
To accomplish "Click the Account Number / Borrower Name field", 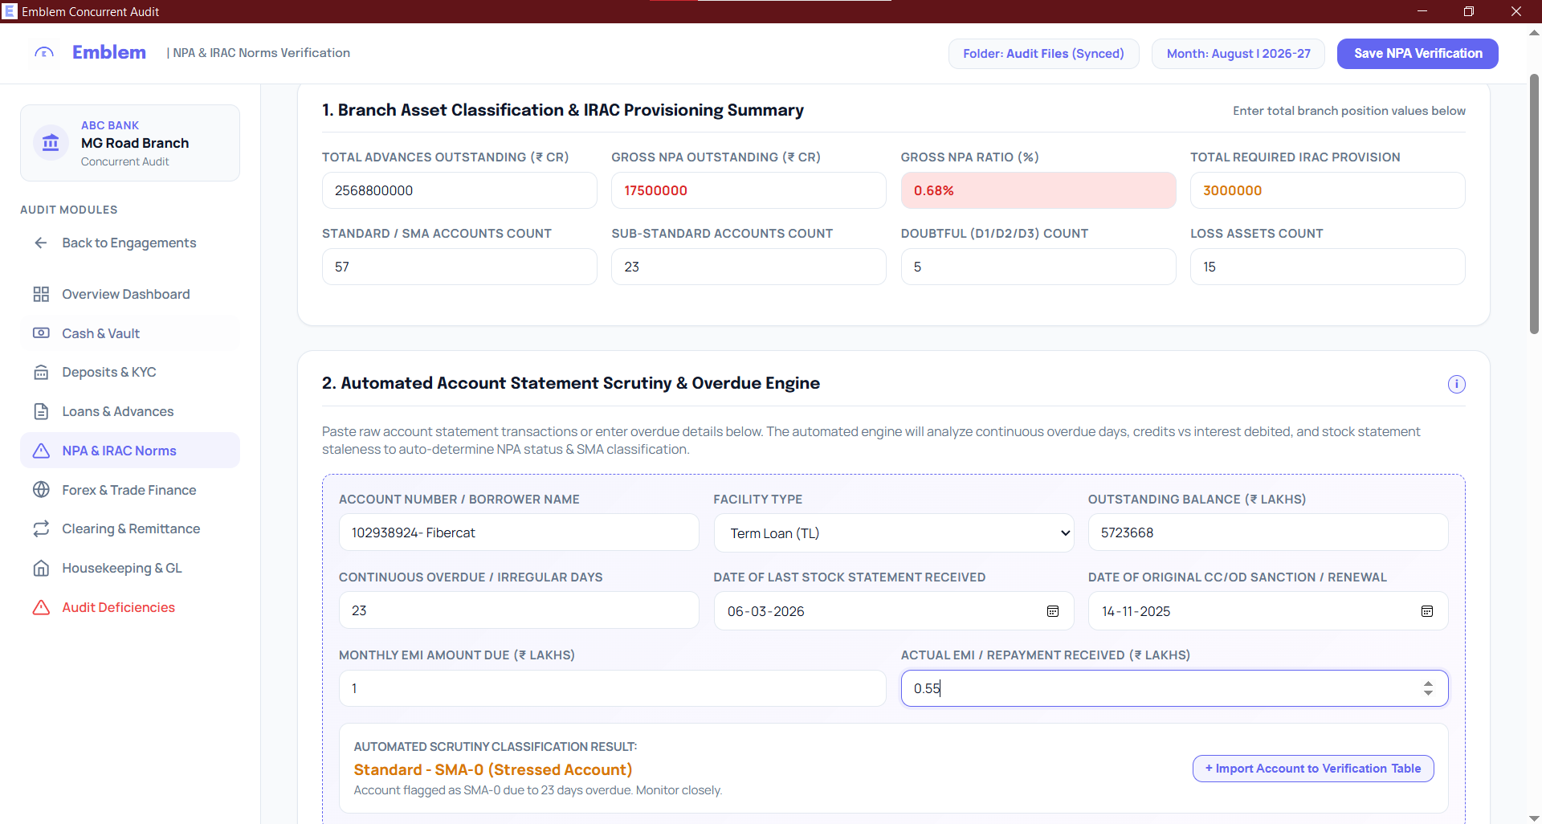I will coord(519,532).
